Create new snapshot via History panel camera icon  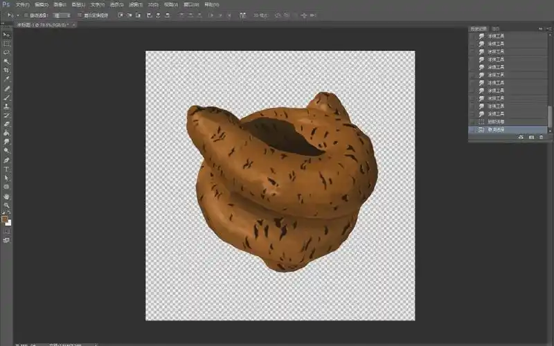530,138
